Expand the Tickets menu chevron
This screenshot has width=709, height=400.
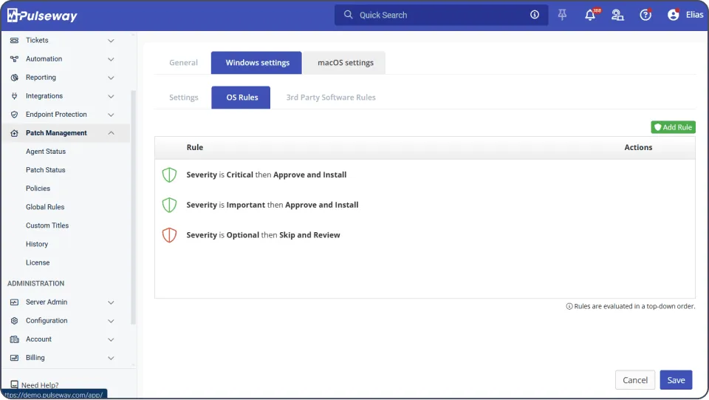point(111,41)
